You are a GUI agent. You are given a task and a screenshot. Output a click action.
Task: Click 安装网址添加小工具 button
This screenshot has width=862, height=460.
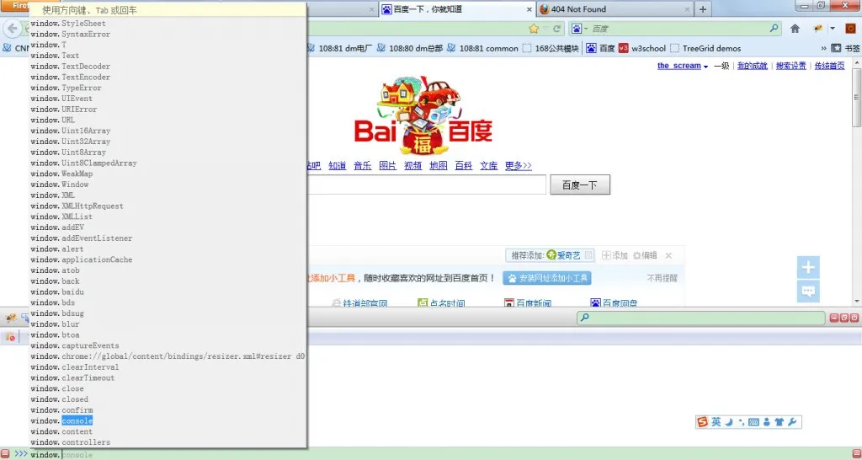pyautogui.click(x=547, y=278)
